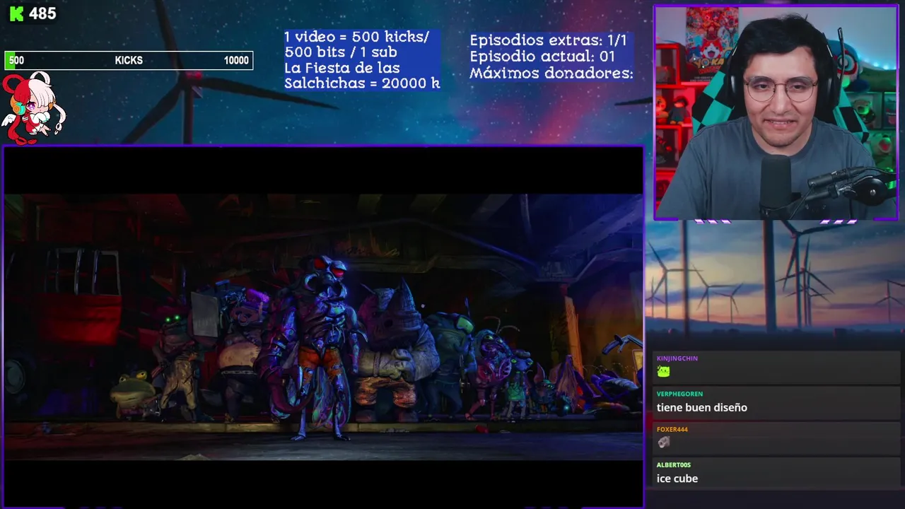Click the goal bar start value 500
Image resolution: width=905 pixels, height=509 pixels.
pyautogui.click(x=16, y=61)
